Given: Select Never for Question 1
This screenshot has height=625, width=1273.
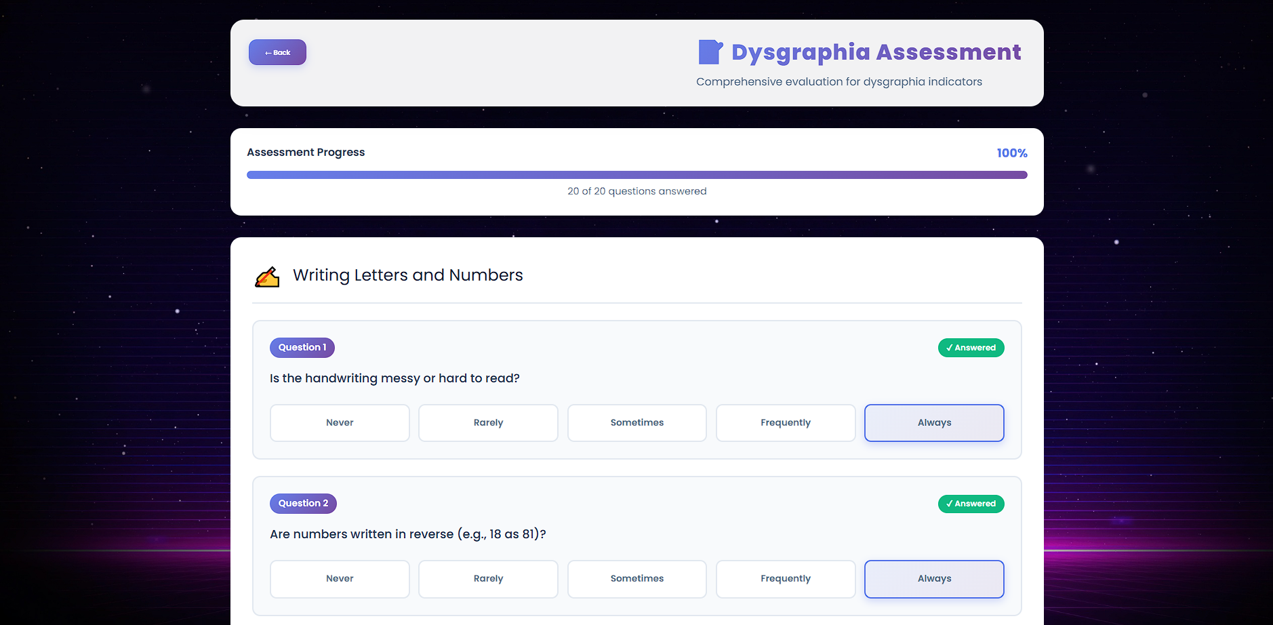Looking at the screenshot, I should pos(340,423).
